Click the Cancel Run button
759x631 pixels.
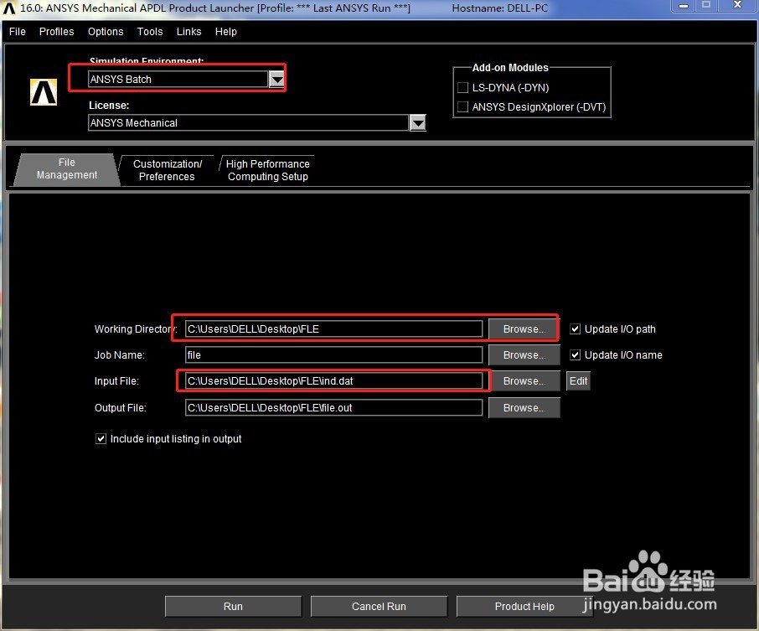pyautogui.click(x=379, y=607)
